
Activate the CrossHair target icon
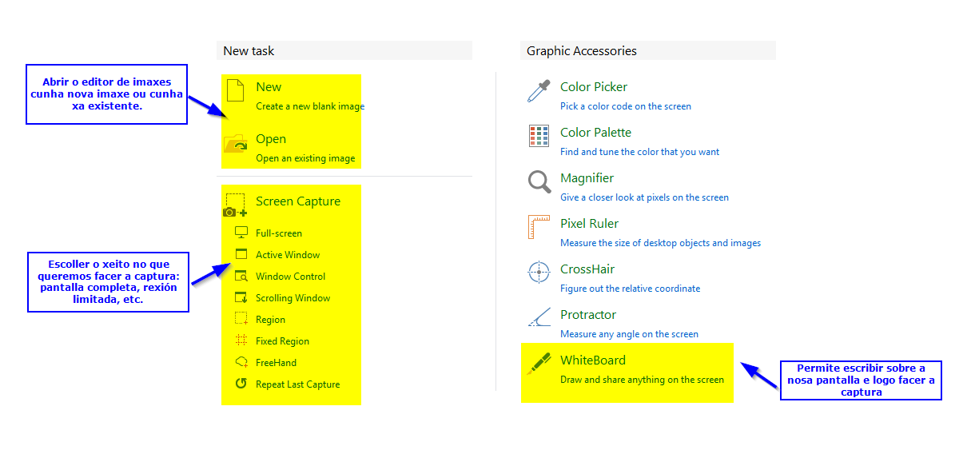tap(539, 273)
